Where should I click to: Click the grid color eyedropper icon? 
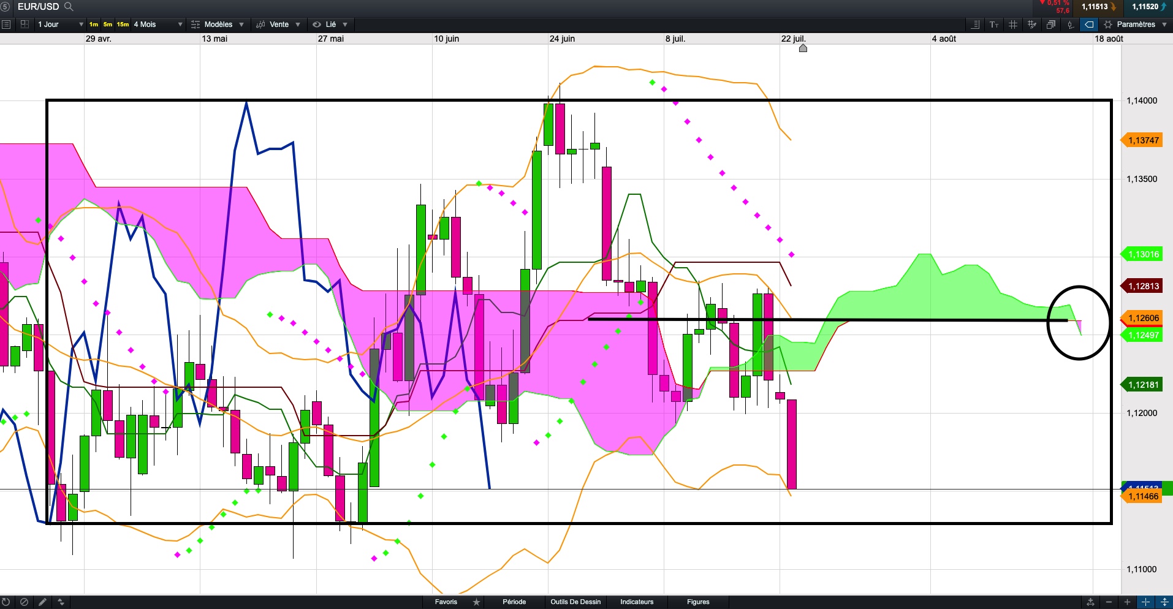tap(1032, 25)
